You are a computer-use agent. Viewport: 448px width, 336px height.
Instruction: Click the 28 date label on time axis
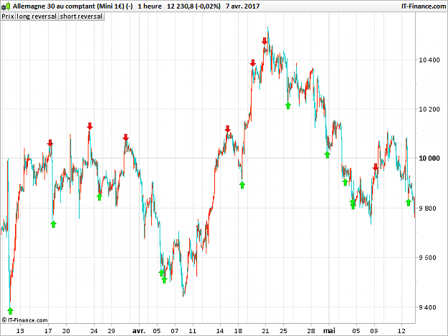pyautogui.click(x=311, y=331)
